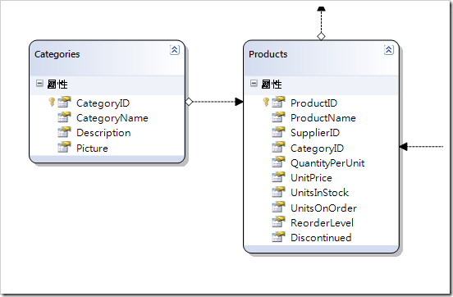Click the property icon next to Discontinued
The width and height of the screenshot is (453, 297).
pyautogui.click(x=278, y=237)
